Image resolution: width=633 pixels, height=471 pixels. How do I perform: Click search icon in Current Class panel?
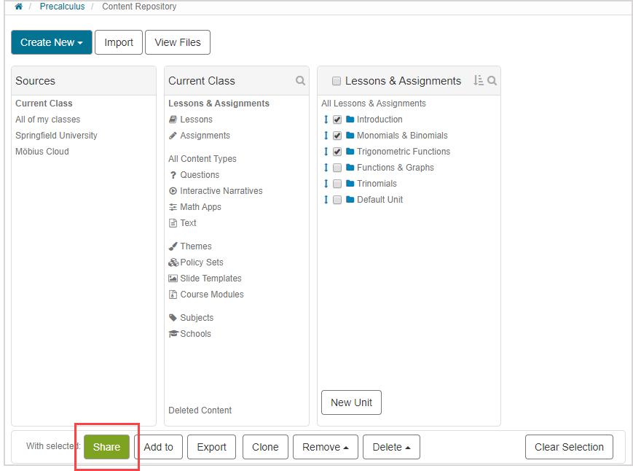[300, 81]
